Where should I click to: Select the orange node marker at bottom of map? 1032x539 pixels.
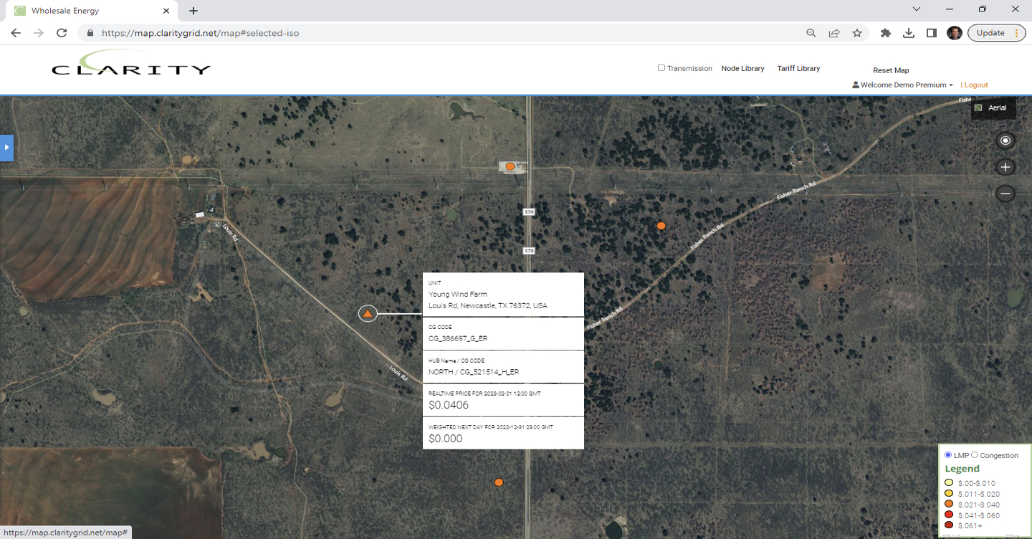click(499, 482)
